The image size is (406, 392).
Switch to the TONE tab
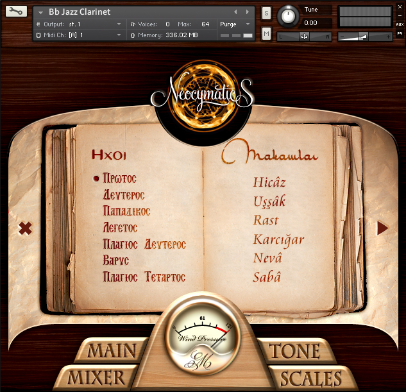coord(294,351)
